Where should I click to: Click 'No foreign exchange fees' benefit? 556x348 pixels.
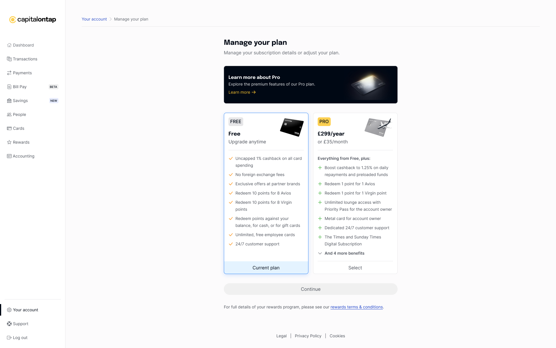[260, 175]
